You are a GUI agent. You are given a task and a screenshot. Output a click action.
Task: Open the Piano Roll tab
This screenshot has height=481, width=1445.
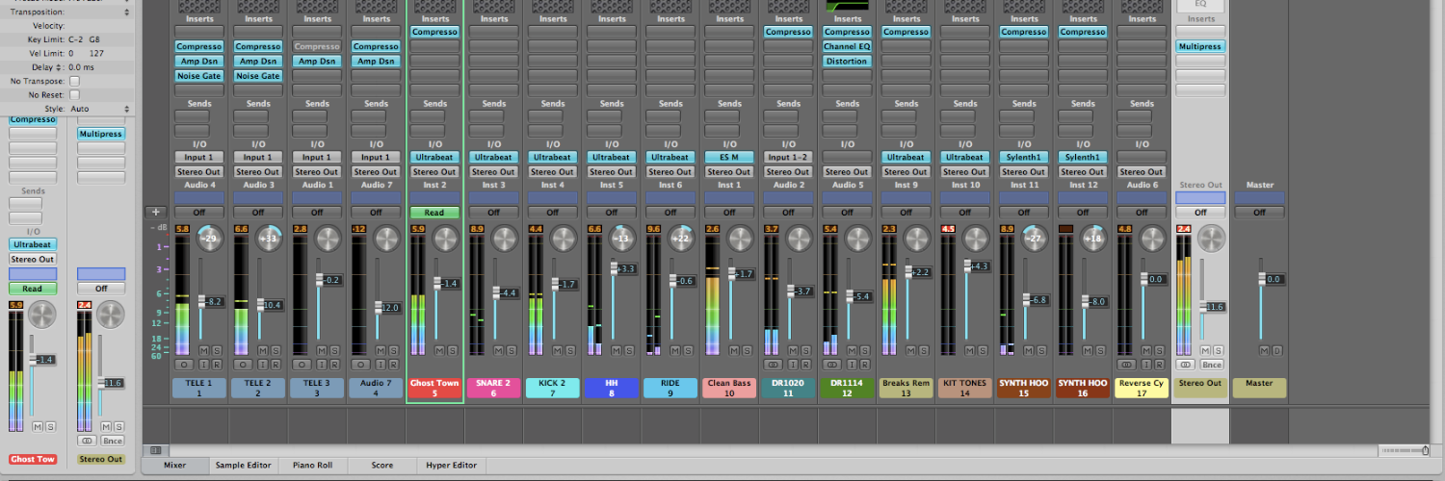(313, 466)
